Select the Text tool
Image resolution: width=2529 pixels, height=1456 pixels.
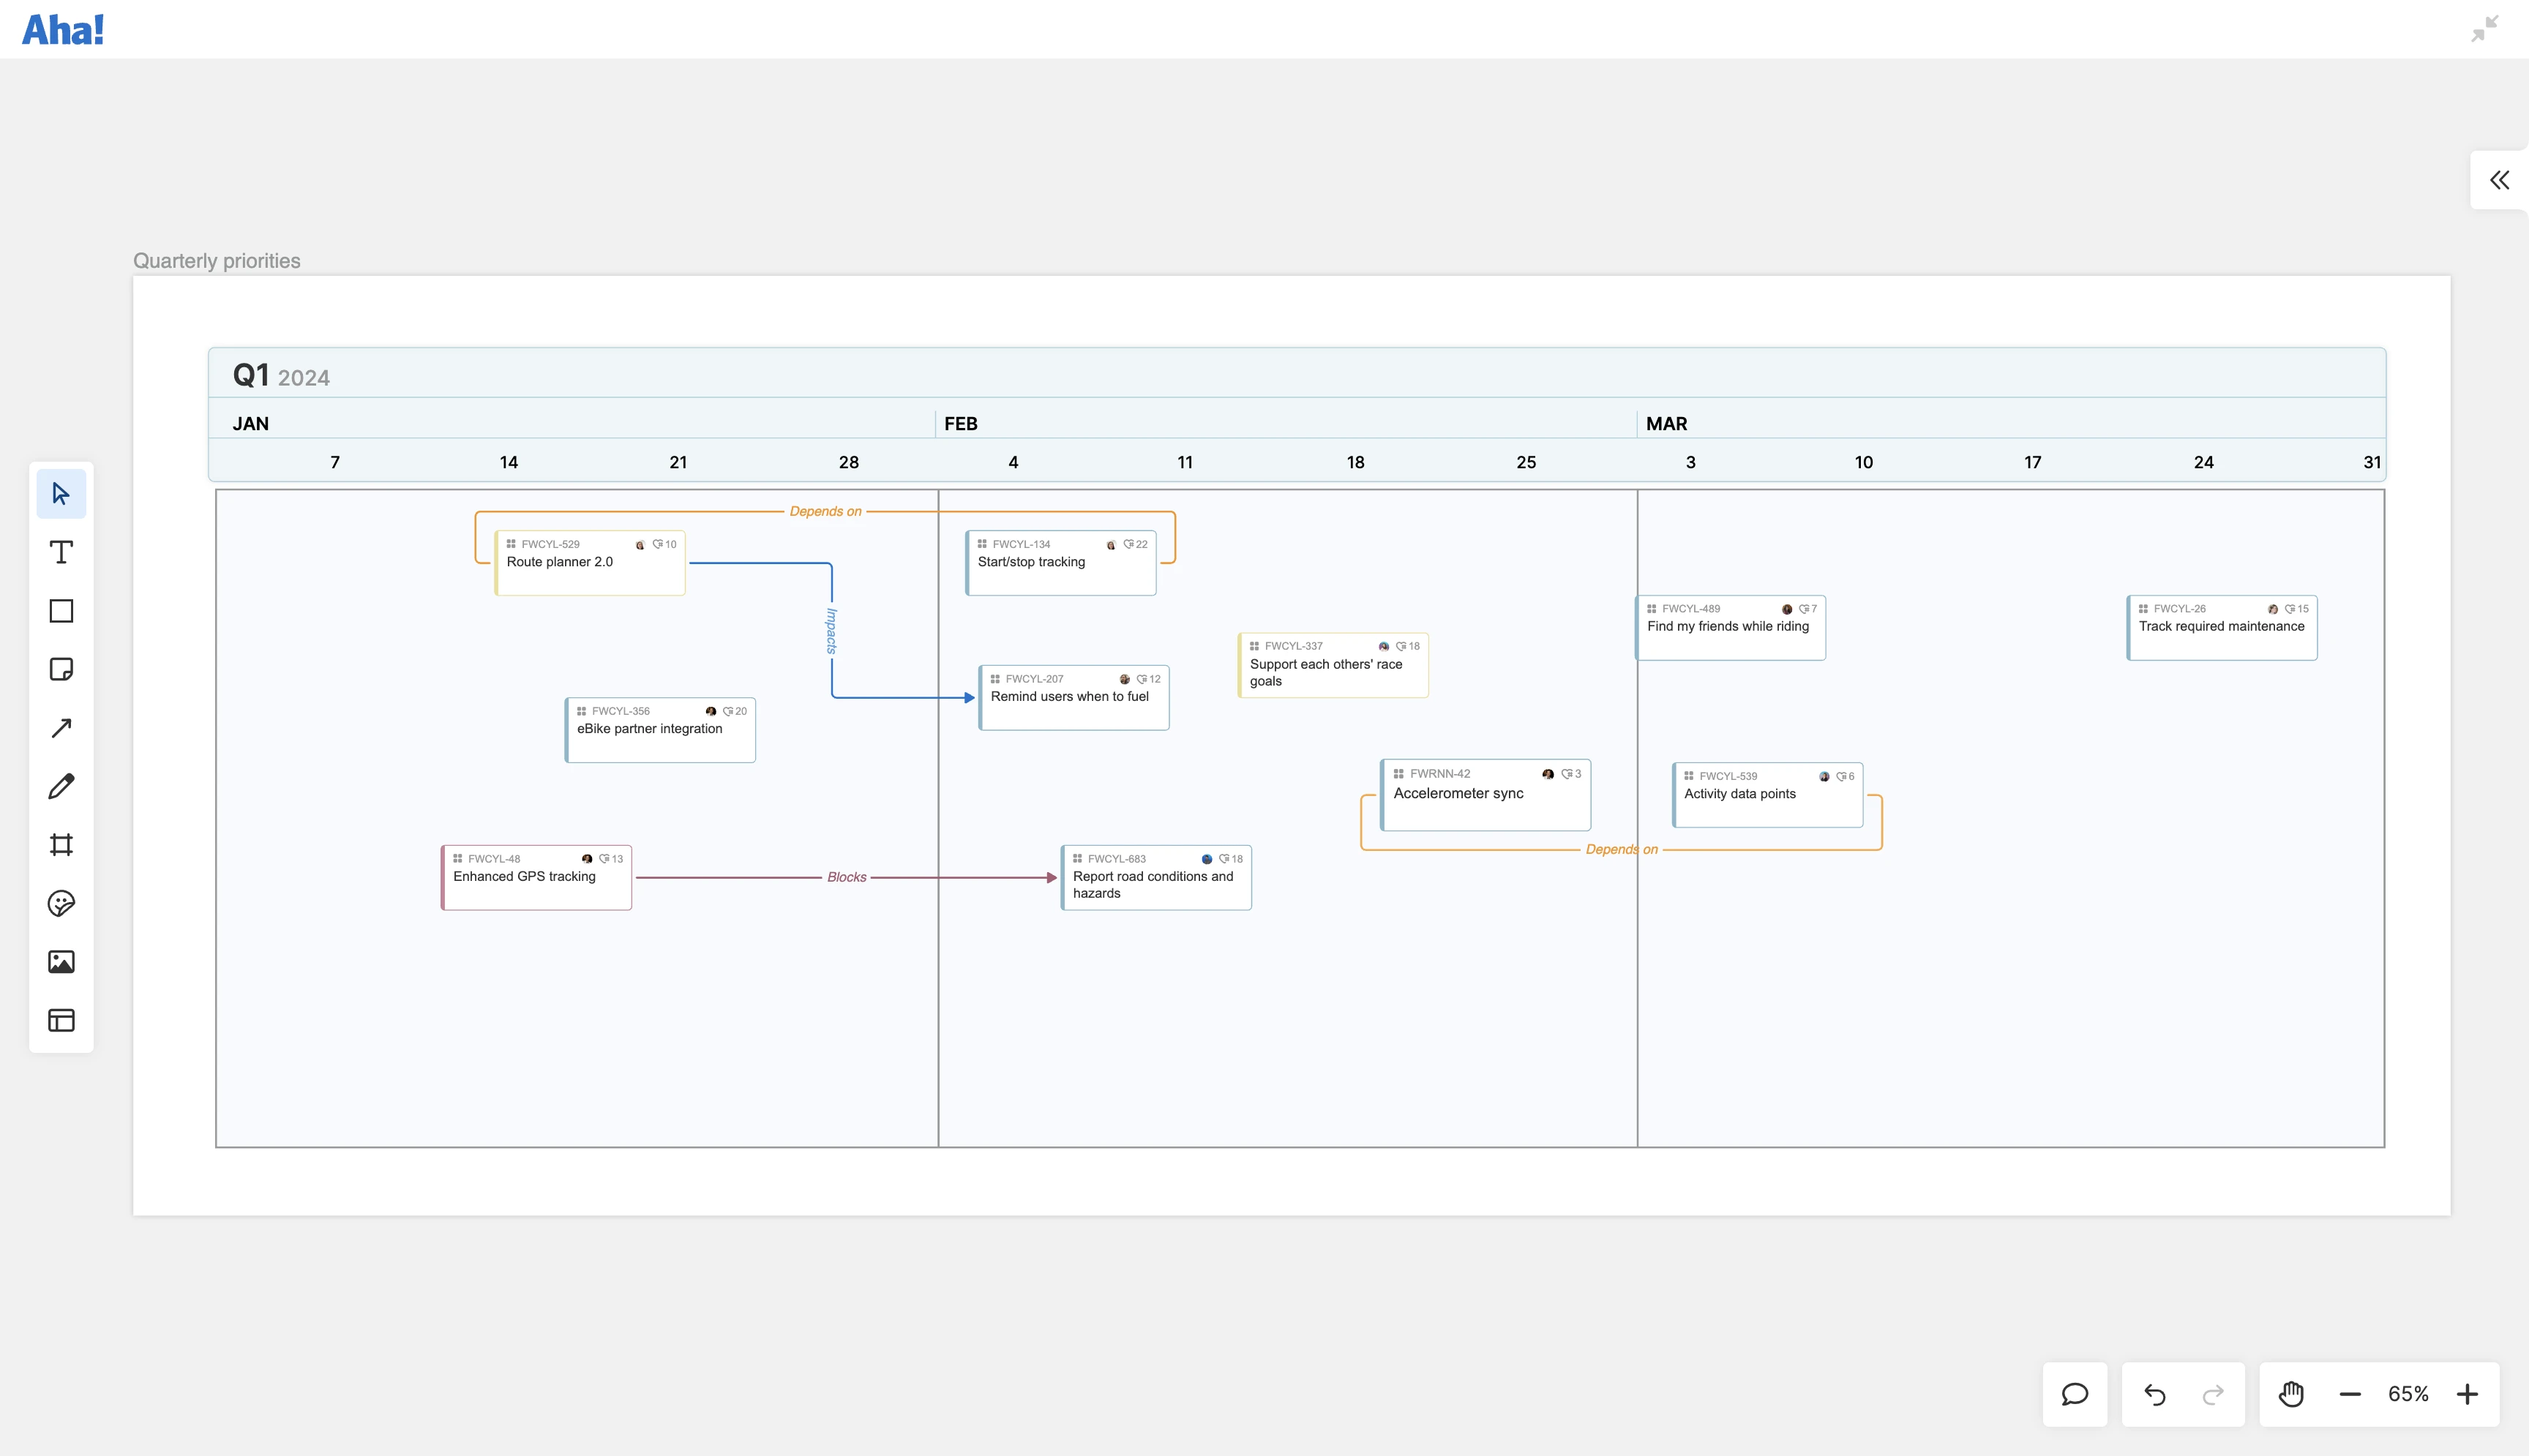tap(61, 551)
